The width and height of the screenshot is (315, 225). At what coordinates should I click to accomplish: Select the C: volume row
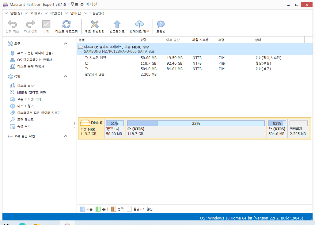[x=195, y=63]
